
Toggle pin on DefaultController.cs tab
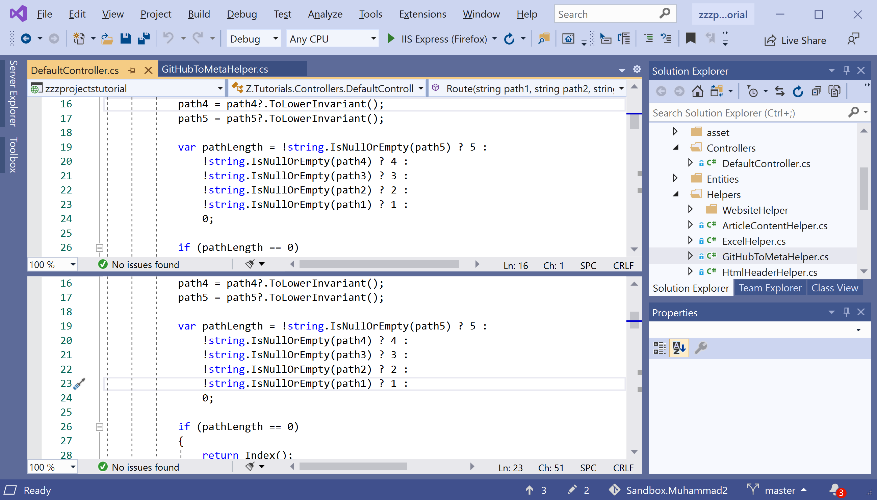click(131, 71)
